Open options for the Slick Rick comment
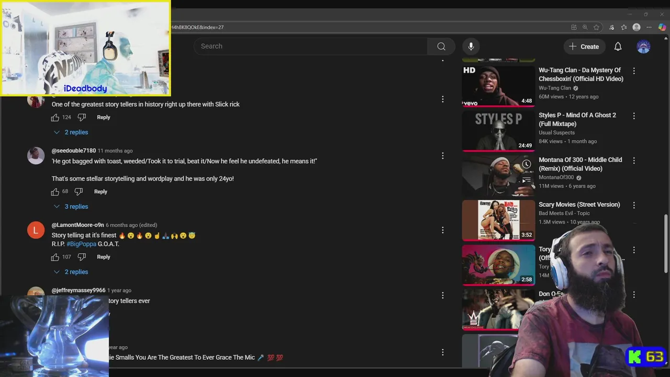 pyautogui.click(x=442, y=99)
